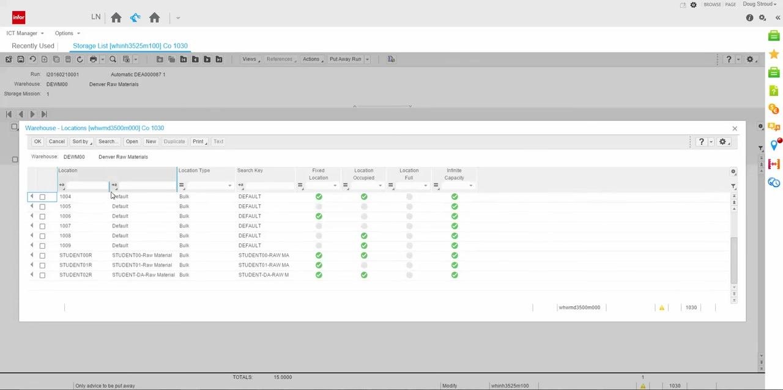Screen dimensions: 783x390
Task: Open dialog gear settings icon
Action: pyautogui.click(x=722, y=142)
